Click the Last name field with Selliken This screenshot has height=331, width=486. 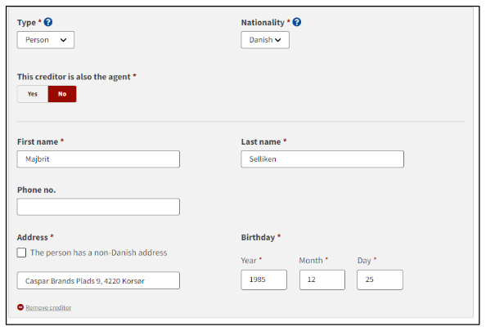(x=322, y=159)
